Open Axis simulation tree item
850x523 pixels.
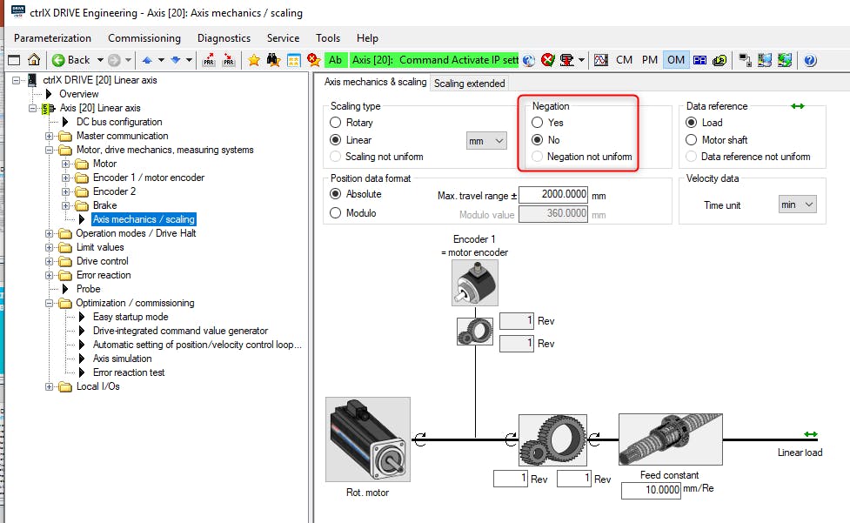point(122,359)
